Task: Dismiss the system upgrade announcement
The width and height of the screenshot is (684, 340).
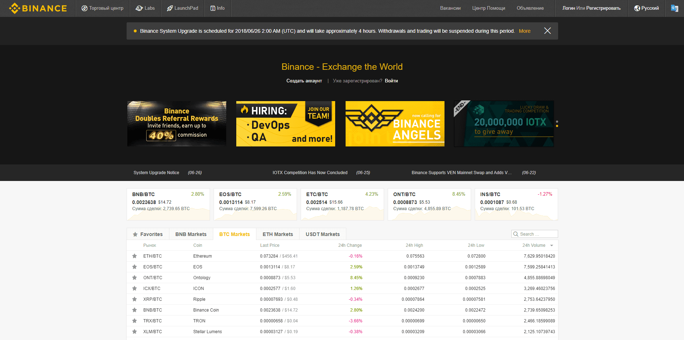Action: coord(547,31)
